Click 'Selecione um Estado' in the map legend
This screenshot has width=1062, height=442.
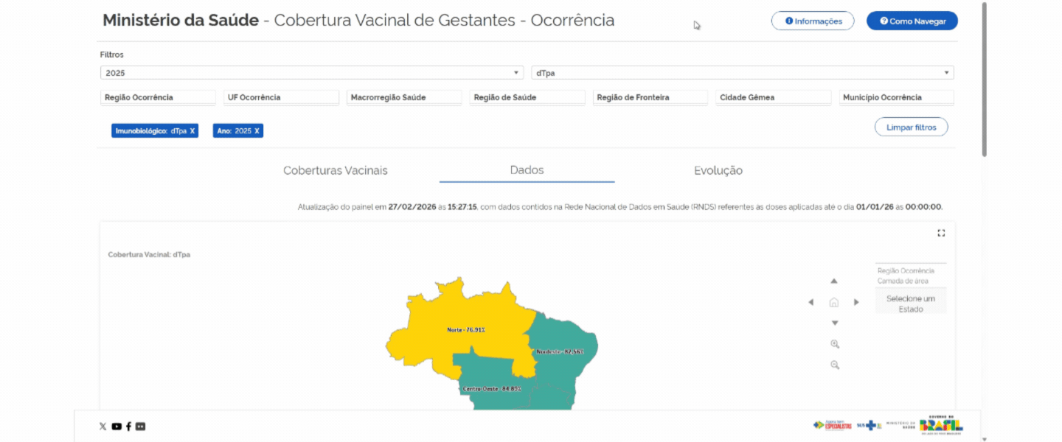910,300
